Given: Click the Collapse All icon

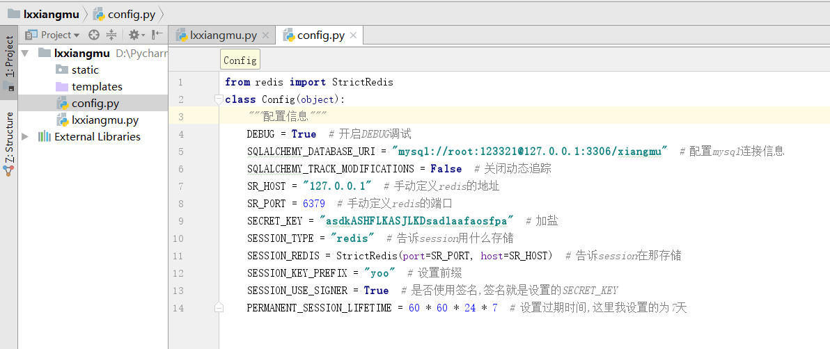Looking at the screenshot, I should point(111,35).
